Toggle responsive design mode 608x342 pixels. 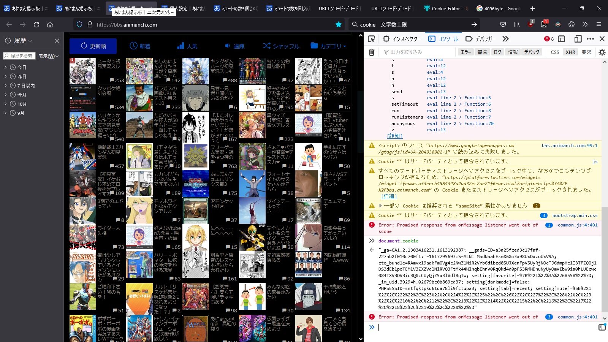578,39
